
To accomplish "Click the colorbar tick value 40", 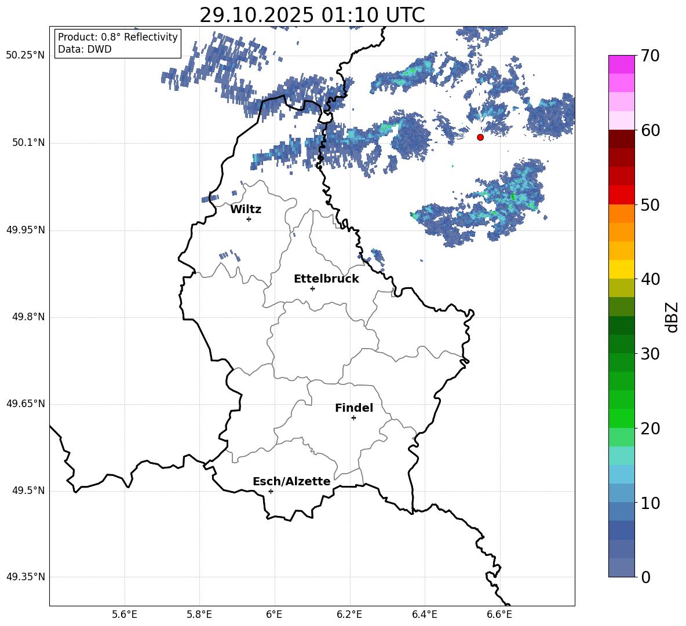I will (650, 279).
